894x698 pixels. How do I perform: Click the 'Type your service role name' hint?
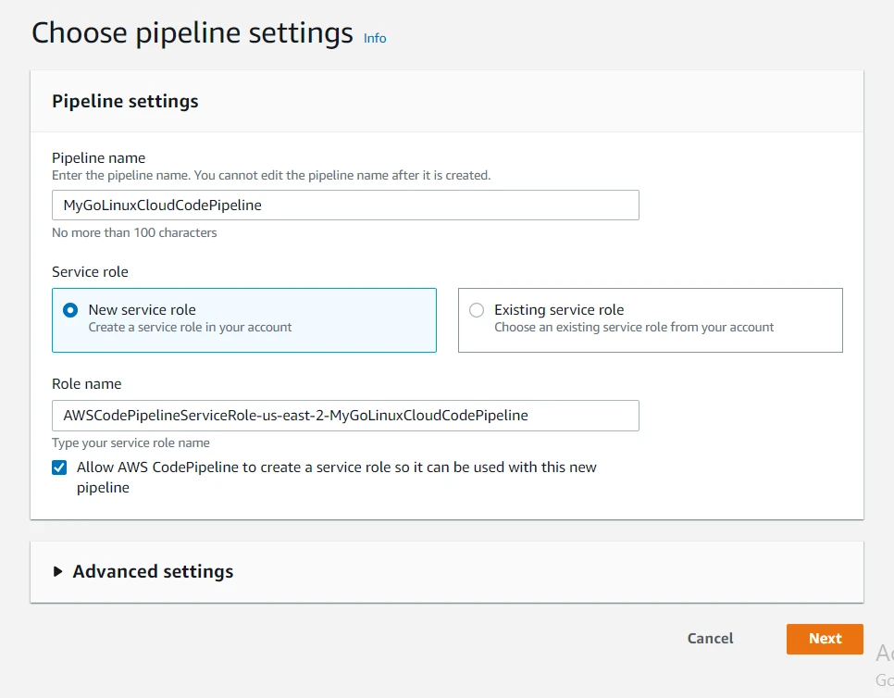tap(130, 443)
